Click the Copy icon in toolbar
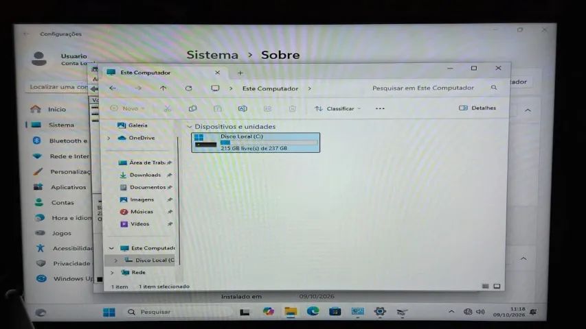 pos(192,108)
